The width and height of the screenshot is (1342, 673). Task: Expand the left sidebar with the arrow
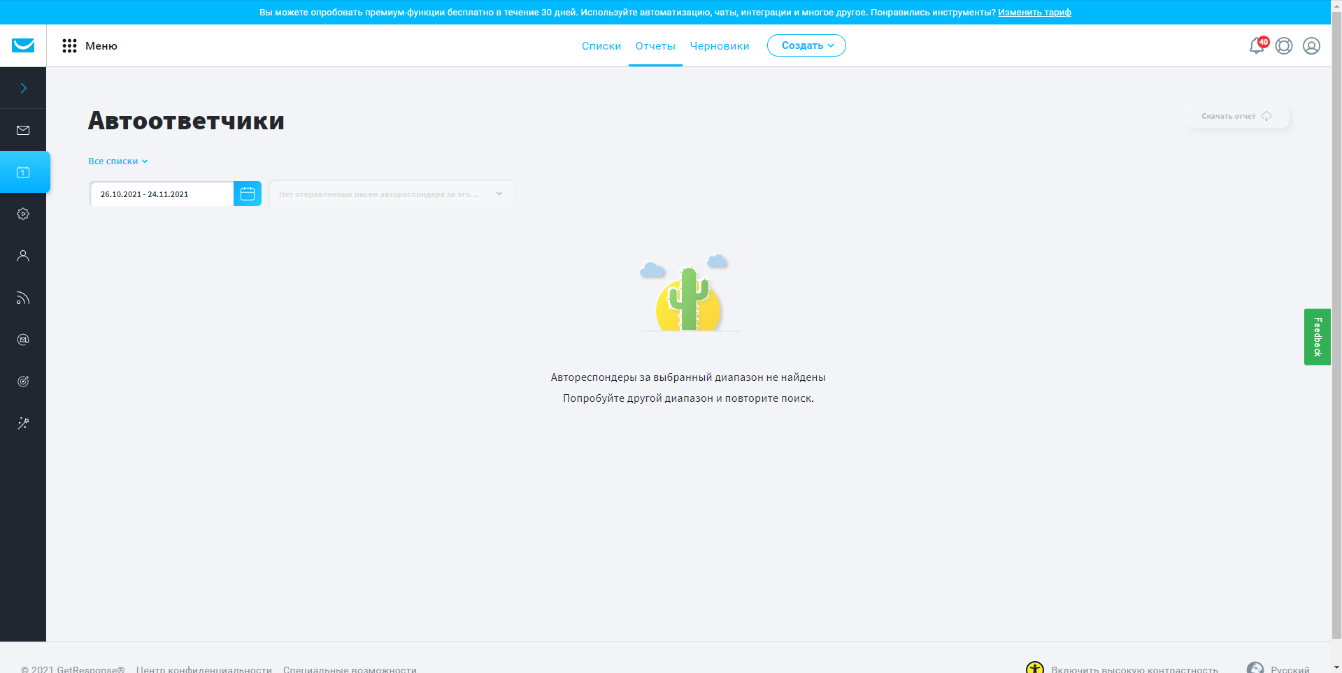coord(23,88)
